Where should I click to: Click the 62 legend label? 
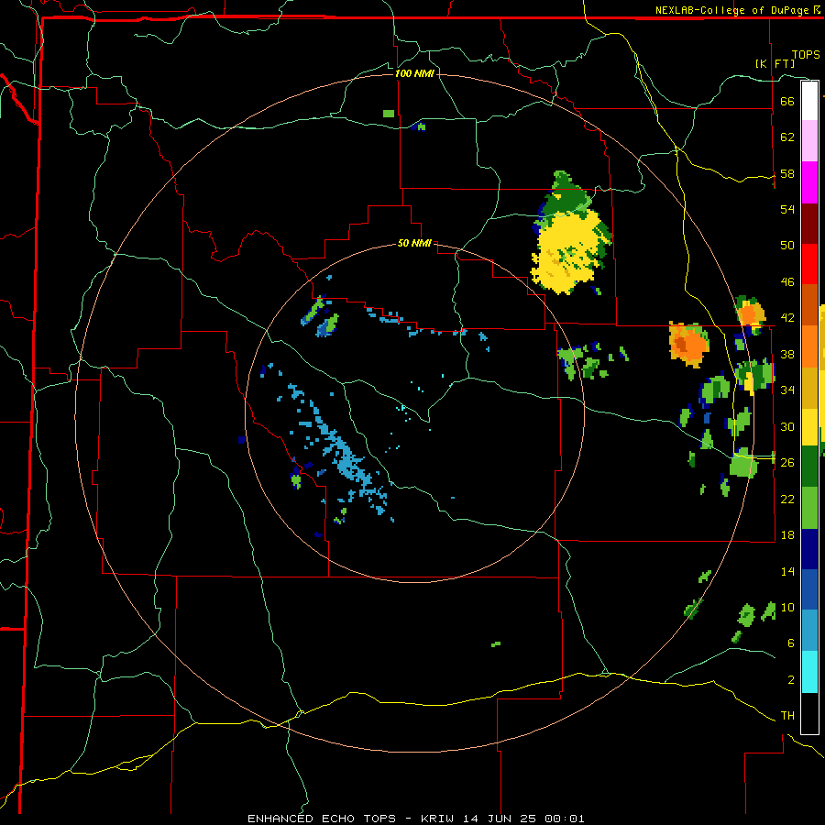coord(787,137)
